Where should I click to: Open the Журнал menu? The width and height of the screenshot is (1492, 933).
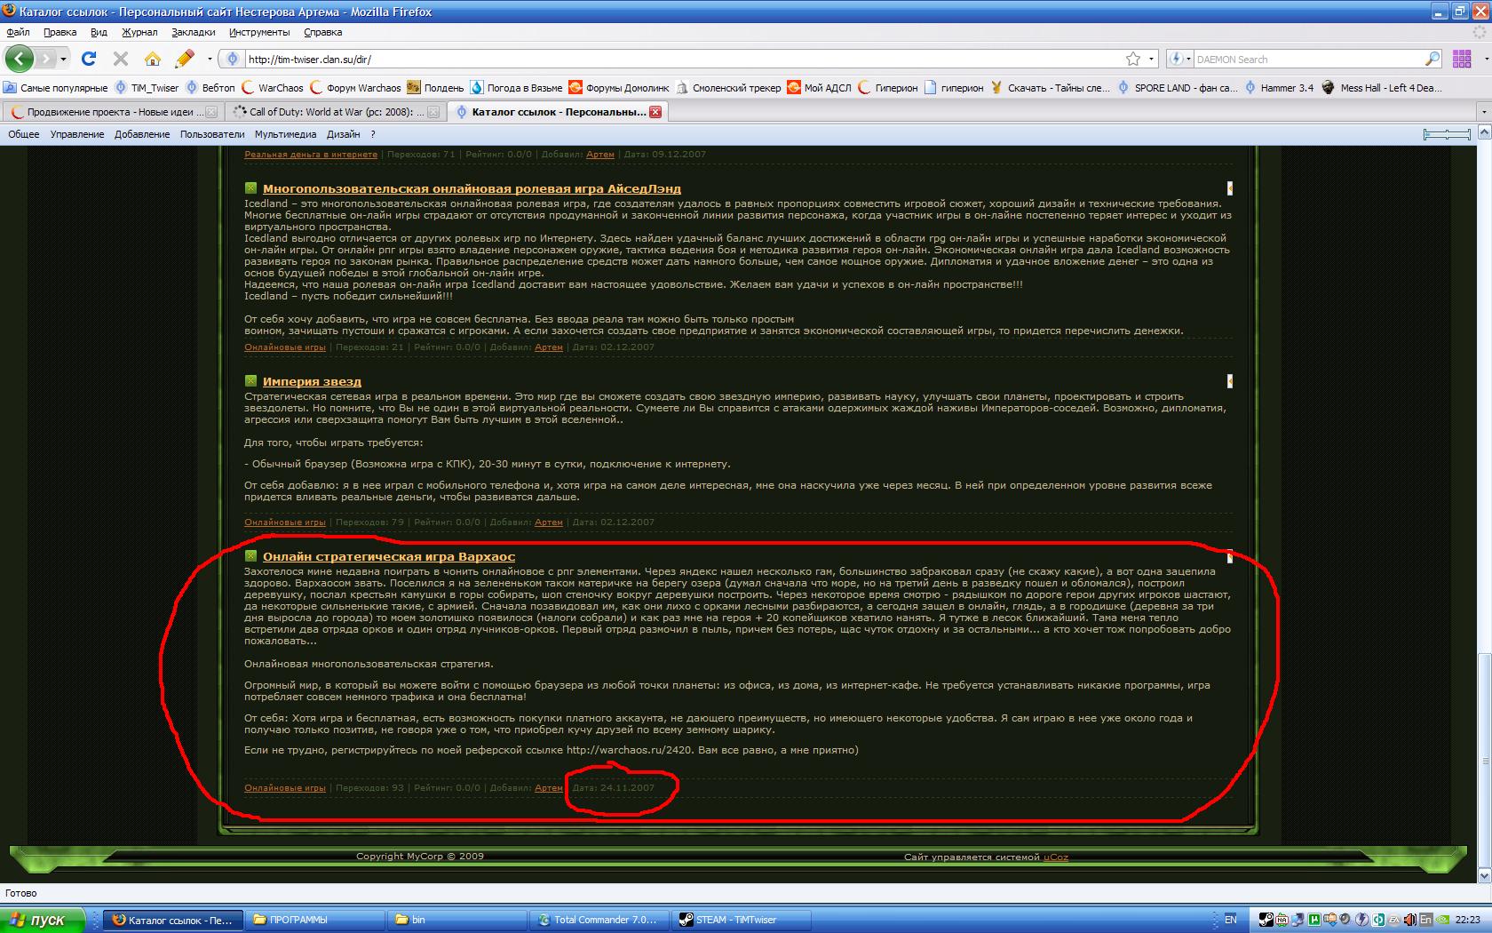pyautogui.click(x=139, y=32)
